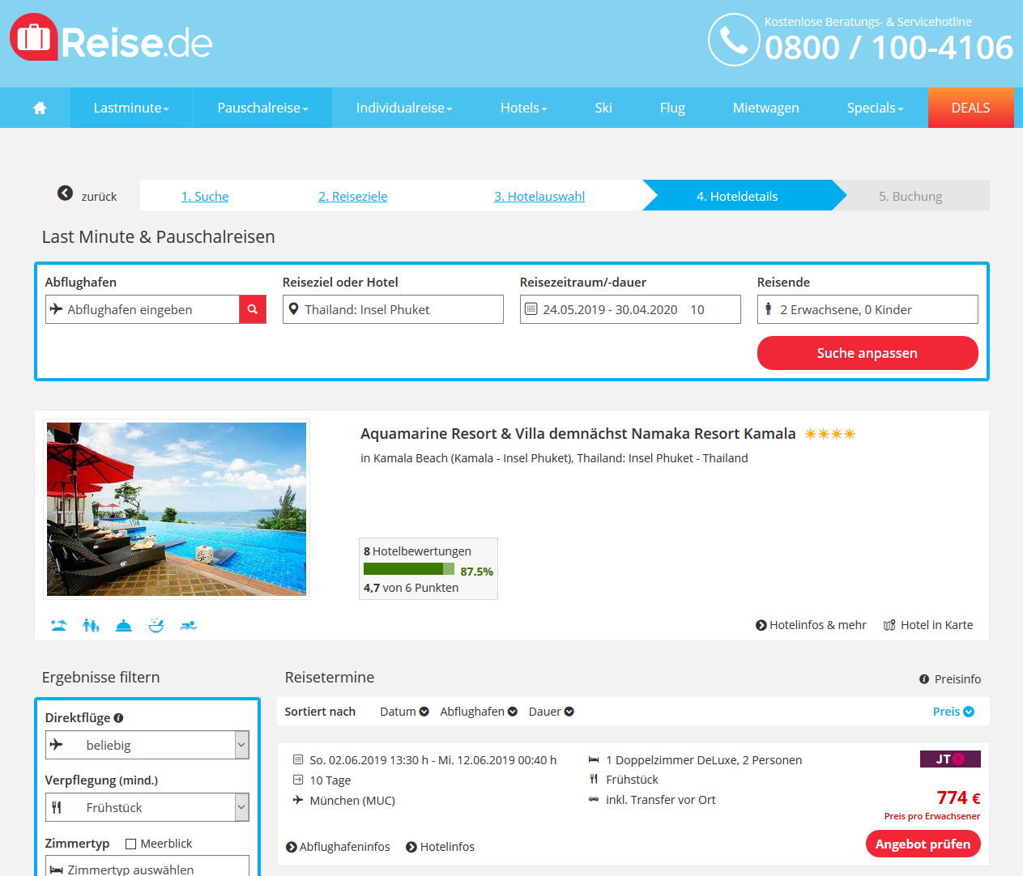Image resolution: width=1023 pixels, height=876 pixels.
Task: Click the calendar icon beside offer date
Action: (298, 759)
